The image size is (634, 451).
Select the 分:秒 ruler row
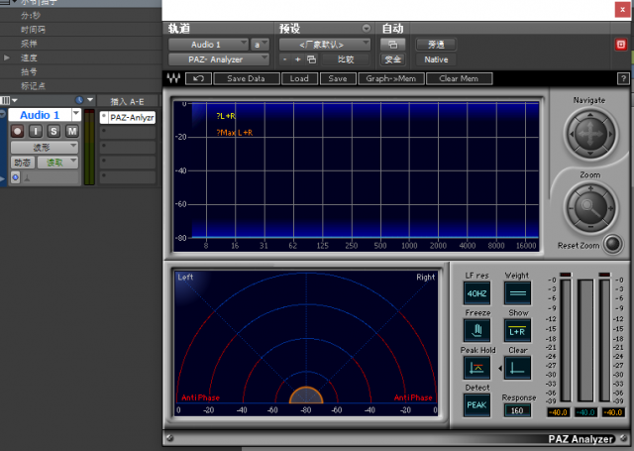(x=81, y=16)
